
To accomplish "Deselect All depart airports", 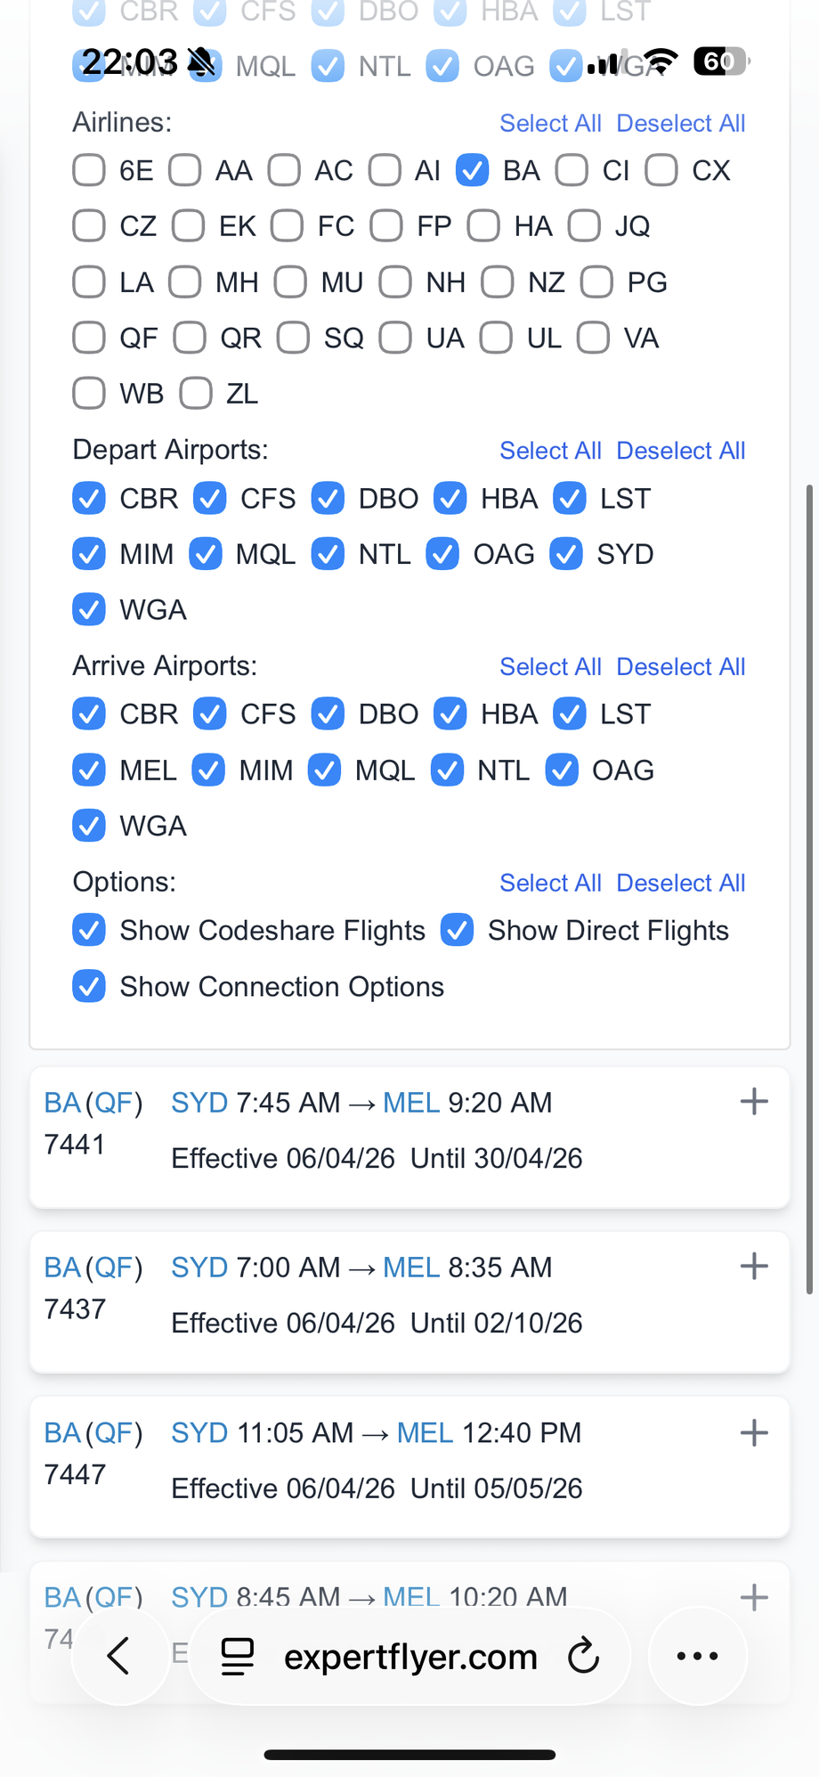I will pos(680,451).
